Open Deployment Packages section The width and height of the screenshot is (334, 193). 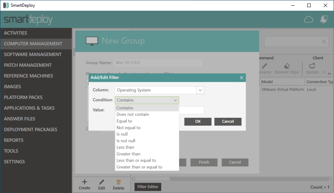tap(36, 130)
